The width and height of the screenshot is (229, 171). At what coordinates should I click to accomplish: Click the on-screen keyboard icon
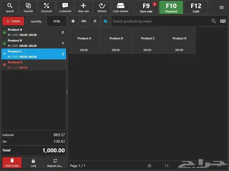click(x=223, y=21)
